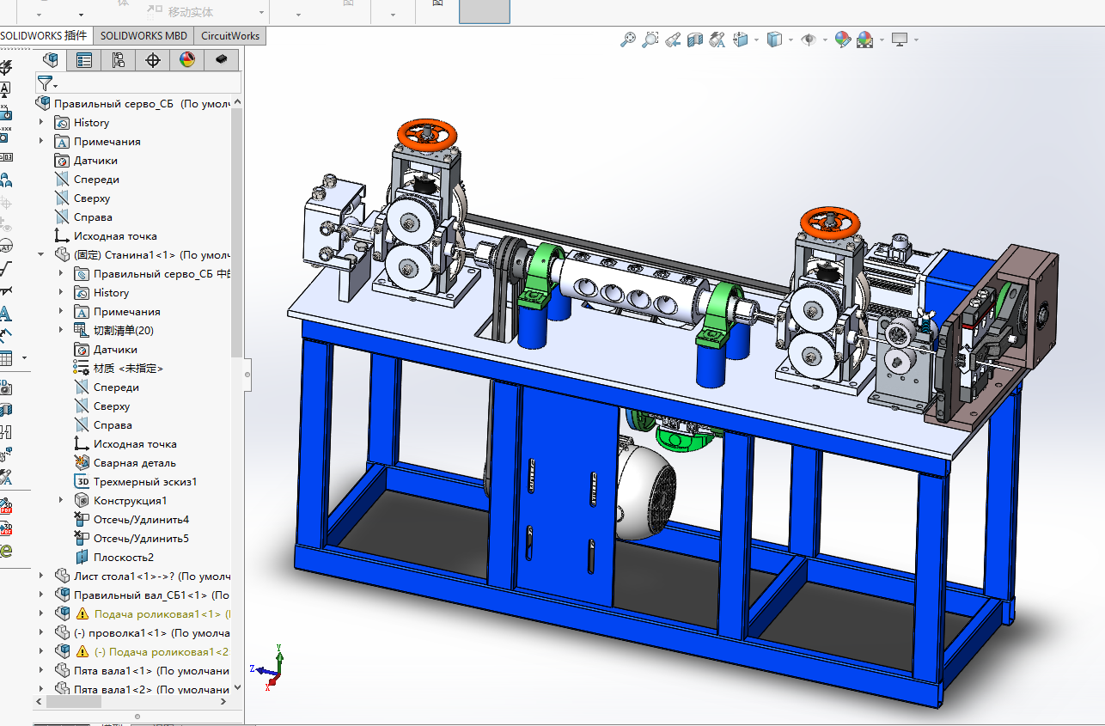Select the Пята вала1<2> component
This screenshot has width=1105, height=726.
(142, 689)
